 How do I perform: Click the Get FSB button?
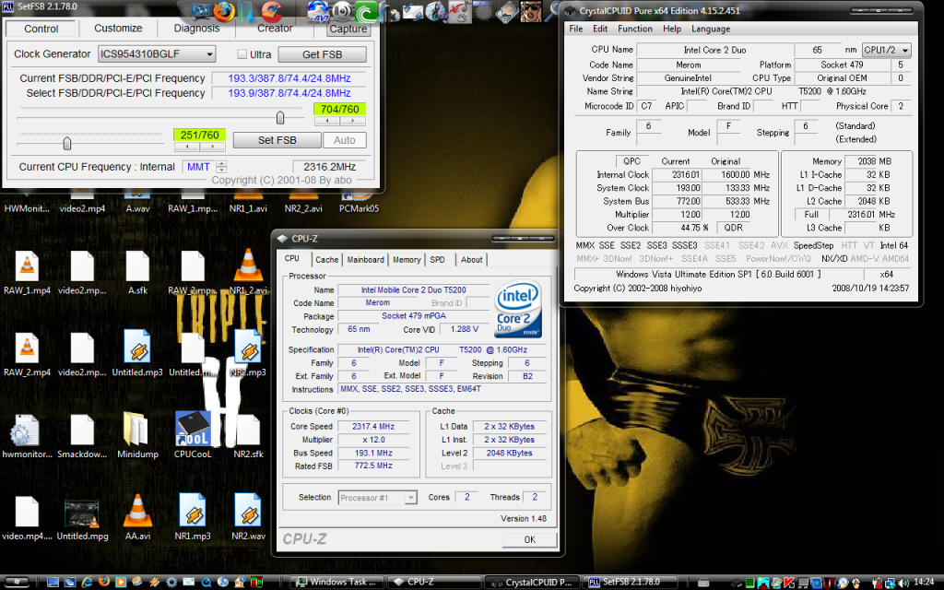322,54
